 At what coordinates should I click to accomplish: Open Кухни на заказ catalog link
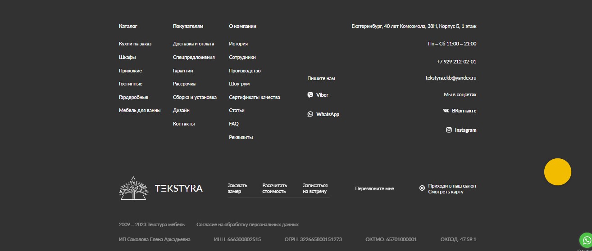[135, 44]
